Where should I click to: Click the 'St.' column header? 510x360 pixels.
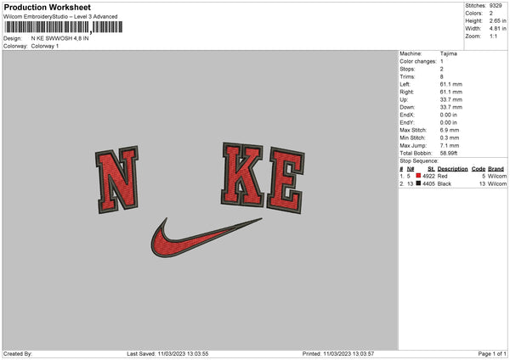431,169
